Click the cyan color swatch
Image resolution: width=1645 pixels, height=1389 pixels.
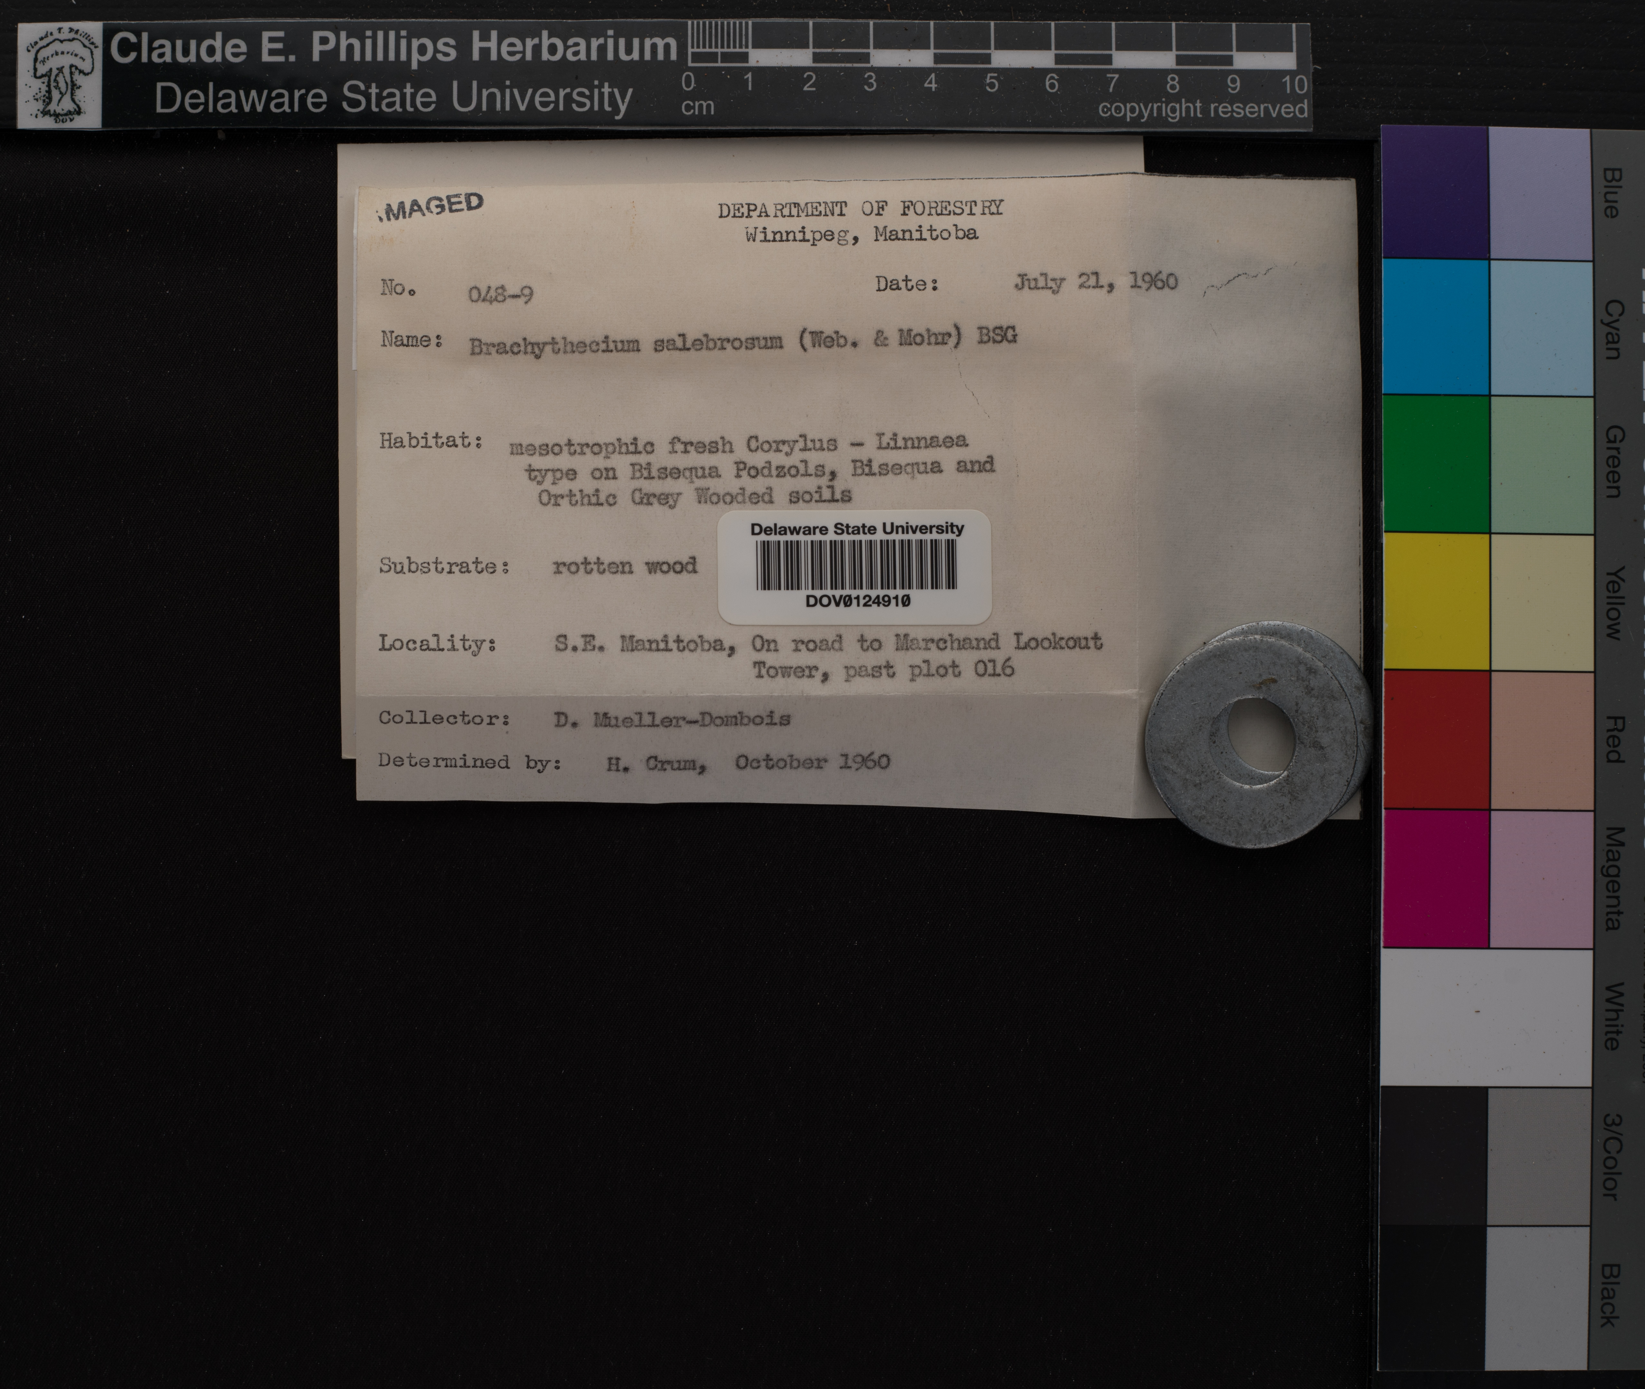pyautogui.click(x=1435, y=327)
